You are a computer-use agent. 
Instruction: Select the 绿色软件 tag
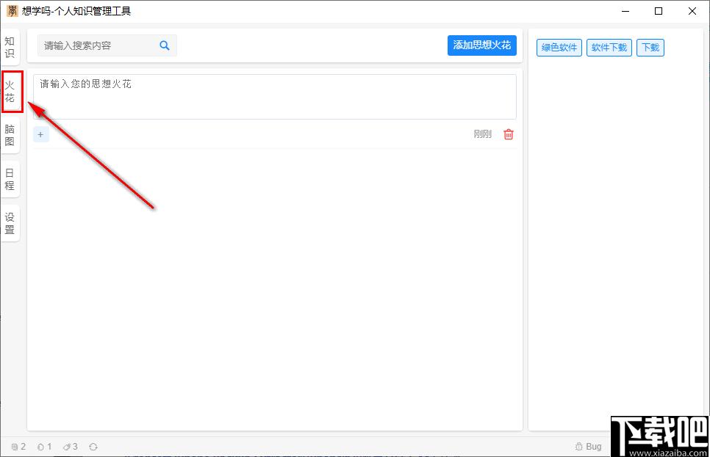559,48
